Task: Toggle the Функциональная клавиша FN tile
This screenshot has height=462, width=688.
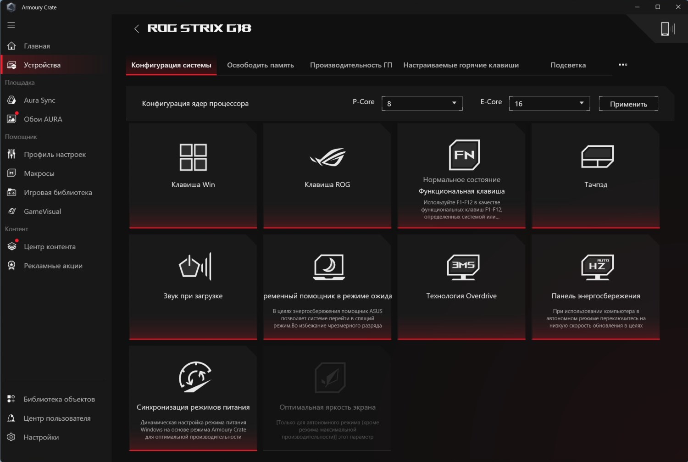Action: [x=461, y=176]
